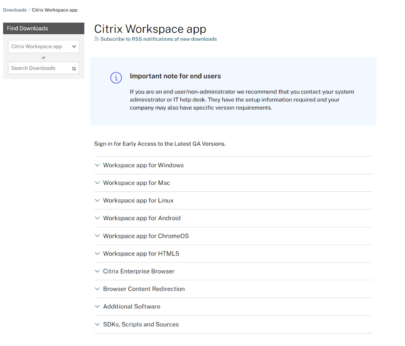Expand Browser Content Redirection section

(x=144, y=289)
